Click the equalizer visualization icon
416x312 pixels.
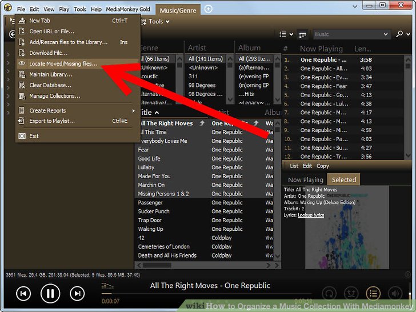[x=107, y=286]
